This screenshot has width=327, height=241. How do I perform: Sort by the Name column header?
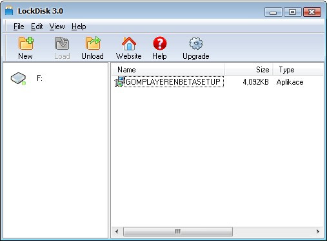(x=168, y=70)
